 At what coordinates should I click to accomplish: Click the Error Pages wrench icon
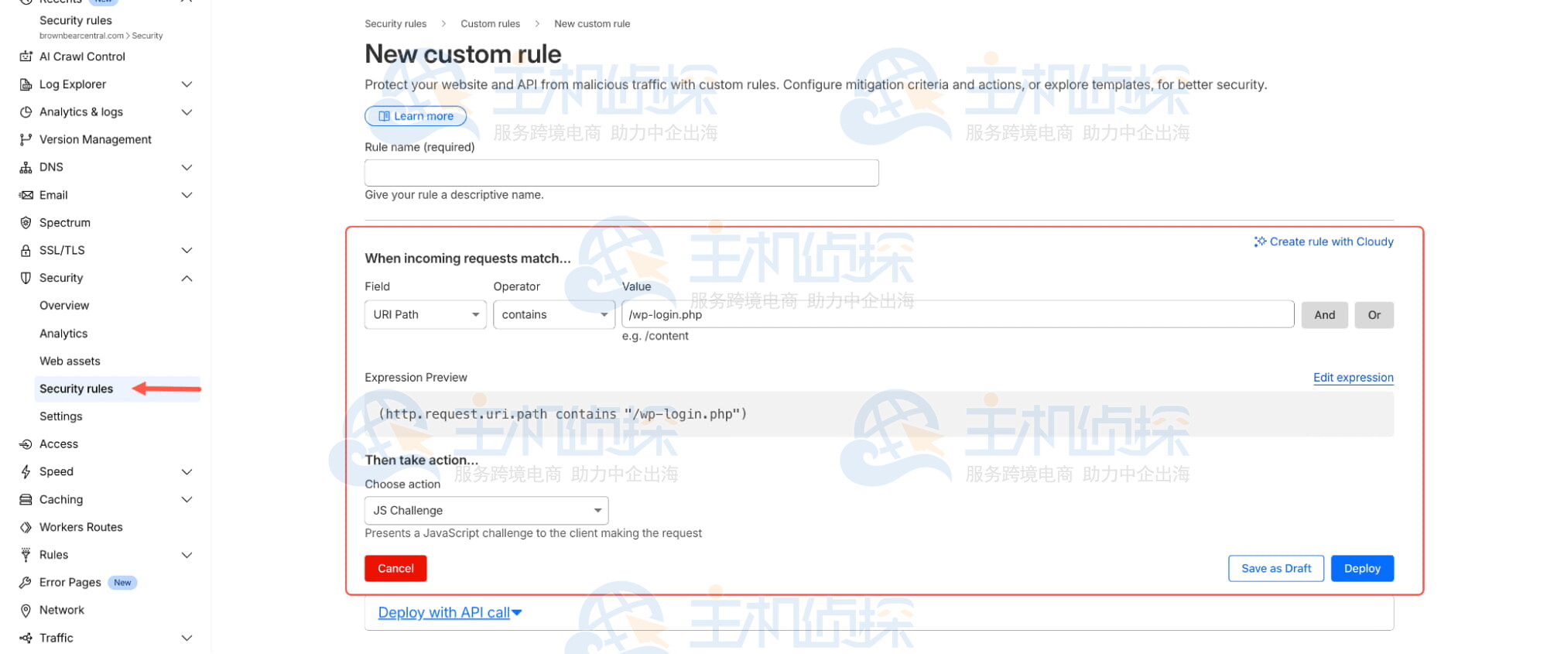click(26, 583)
